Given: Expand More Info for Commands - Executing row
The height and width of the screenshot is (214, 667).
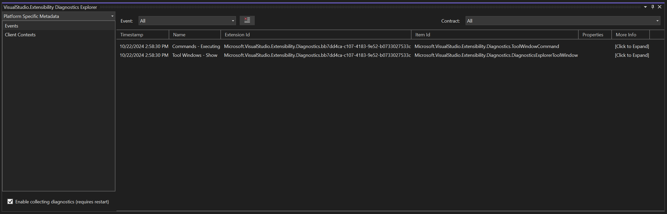Looking at the screenshot, I should (632, 46).
